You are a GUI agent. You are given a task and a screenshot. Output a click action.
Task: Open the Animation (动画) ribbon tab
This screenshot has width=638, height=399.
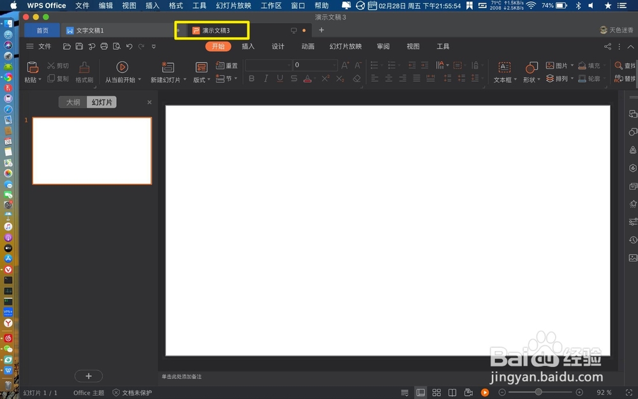308,47
